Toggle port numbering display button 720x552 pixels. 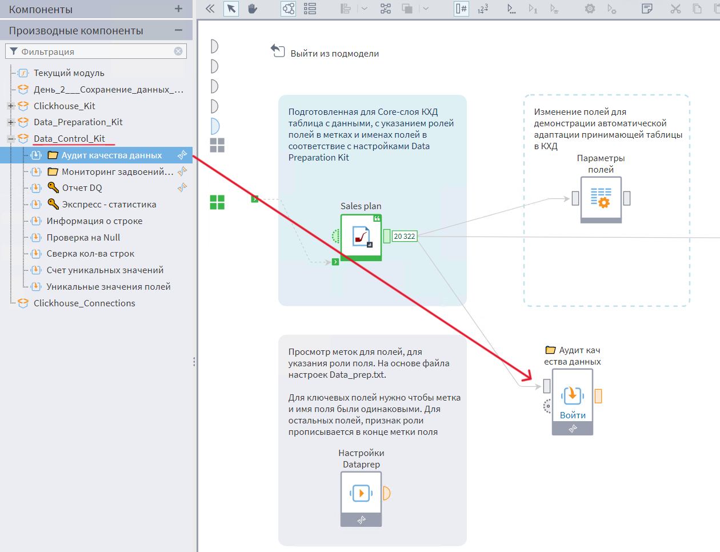tap(461, 9)
